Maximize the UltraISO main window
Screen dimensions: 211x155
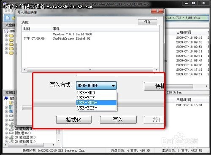click(194, 3)
